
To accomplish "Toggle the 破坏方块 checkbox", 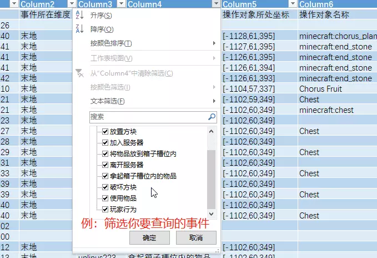I will click(105, 187).
